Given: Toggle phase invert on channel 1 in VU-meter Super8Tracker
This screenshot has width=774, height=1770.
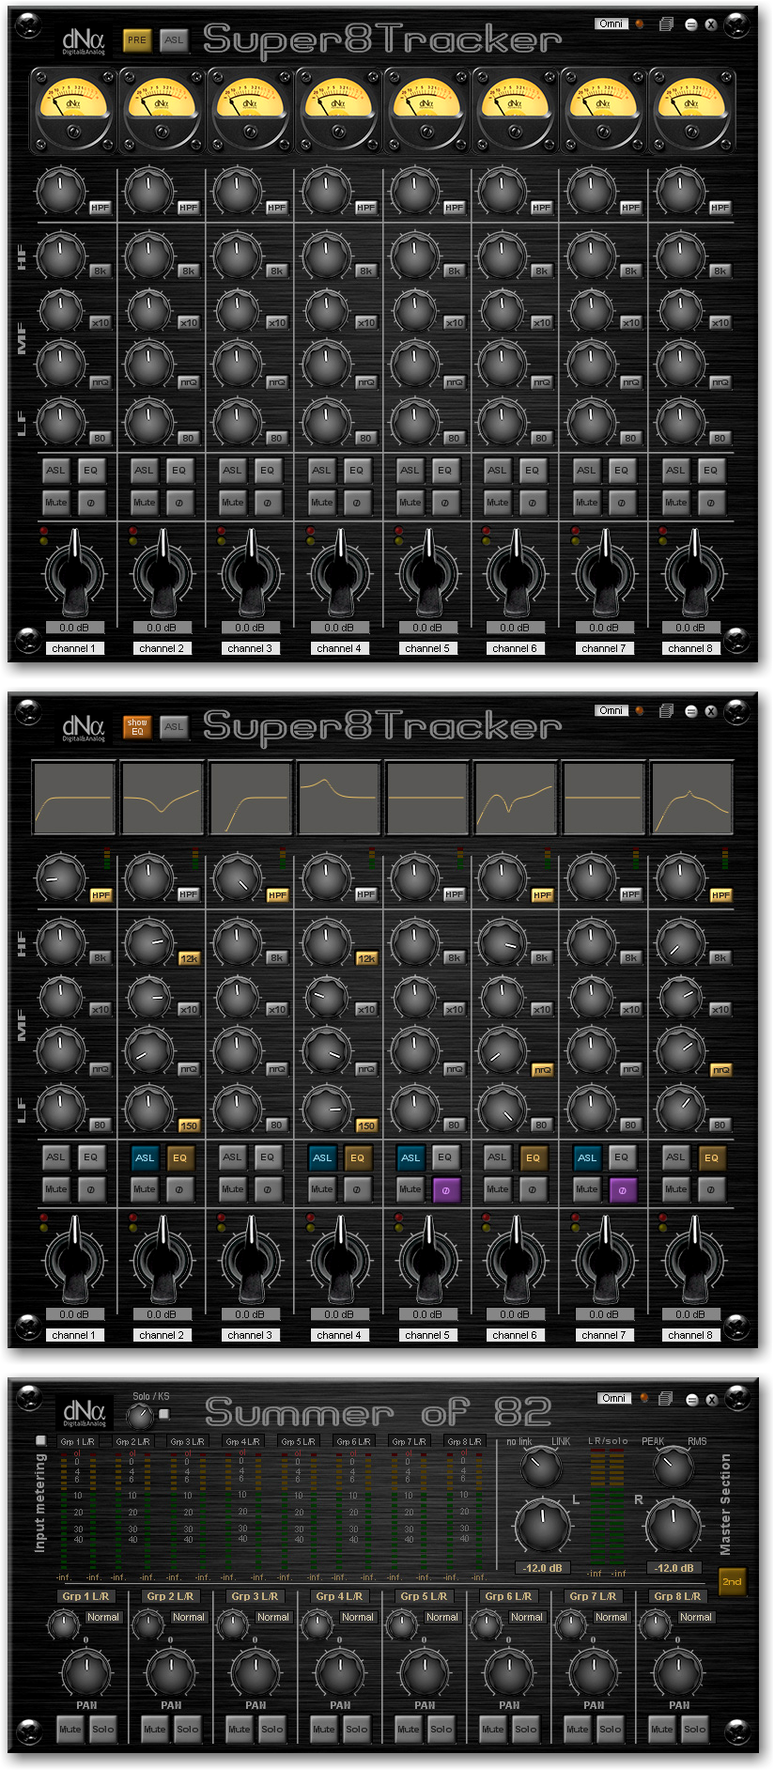Looking at the screenshot, I should (91, 503).
